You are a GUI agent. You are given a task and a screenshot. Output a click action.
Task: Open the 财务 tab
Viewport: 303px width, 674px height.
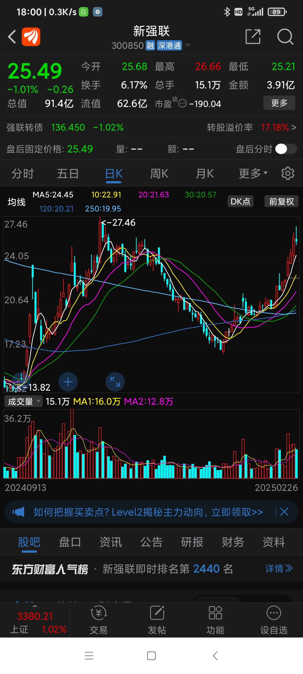(233, 542)
